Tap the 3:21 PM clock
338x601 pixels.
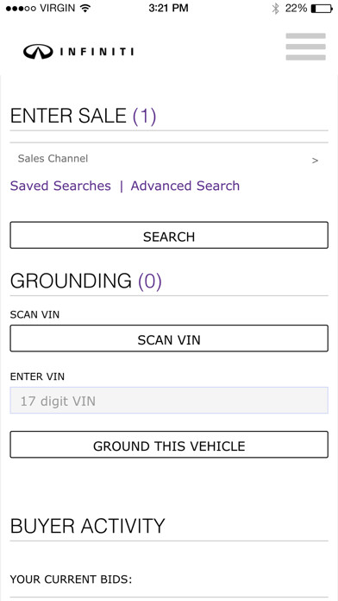[168, 9]
